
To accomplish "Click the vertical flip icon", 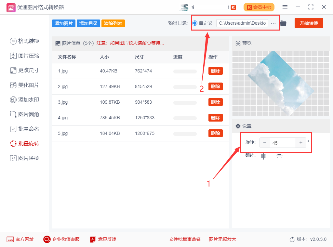I will 279,156.
